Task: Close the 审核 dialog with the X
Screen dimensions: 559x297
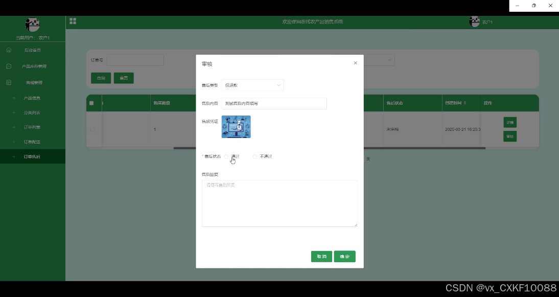Action: 355,63
